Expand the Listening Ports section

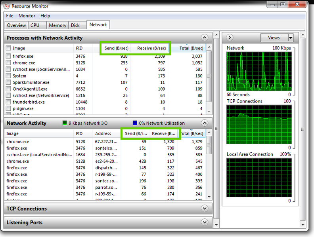(x=205, y=222)
